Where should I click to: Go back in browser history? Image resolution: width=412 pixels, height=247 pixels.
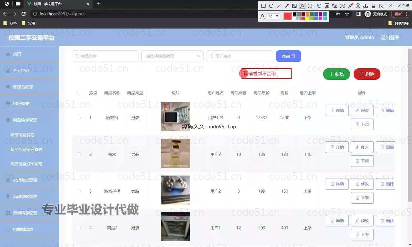[x=5, y=14]
